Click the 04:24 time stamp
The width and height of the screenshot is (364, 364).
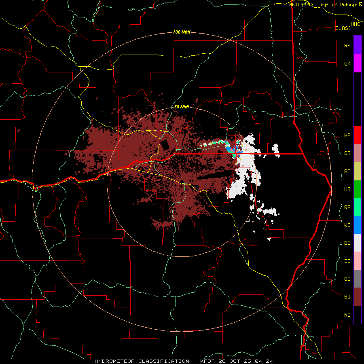point(264,361)
